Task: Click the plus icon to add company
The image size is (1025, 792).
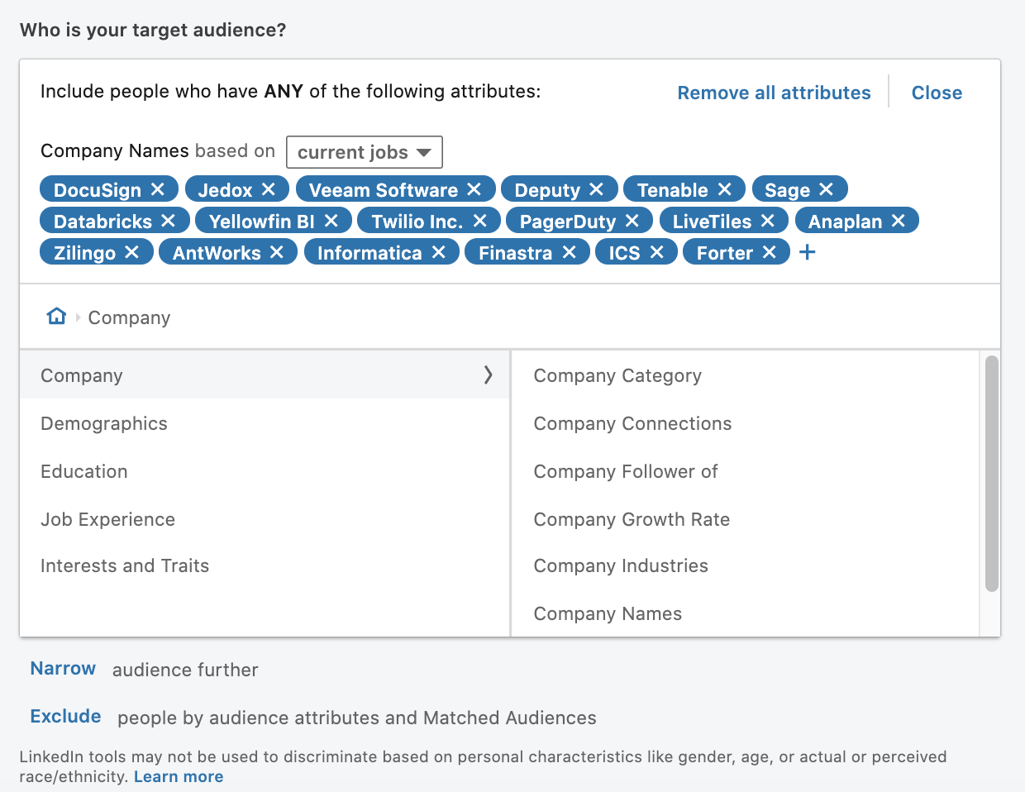Action: point(808,252)
